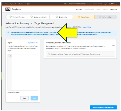Open My Account in the top bar
This screenshot has width=121, height=111.
click(x=13, y=4)
